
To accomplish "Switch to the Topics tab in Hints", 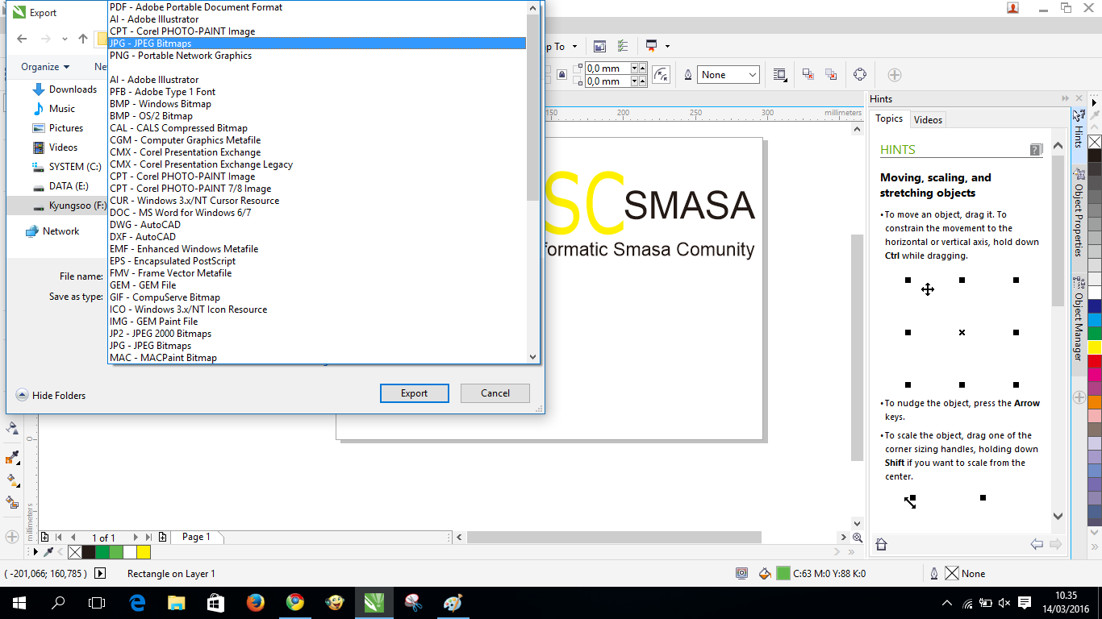I will point(889,119).
